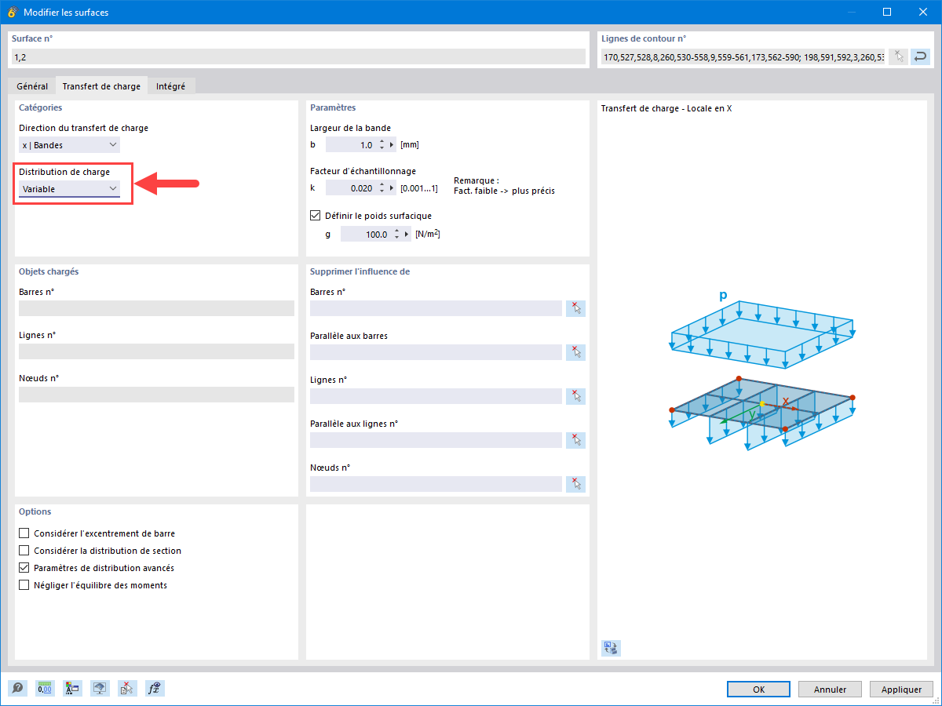
Task: Open the Distribution de charge dropdown
Action: tap(70, 189)
